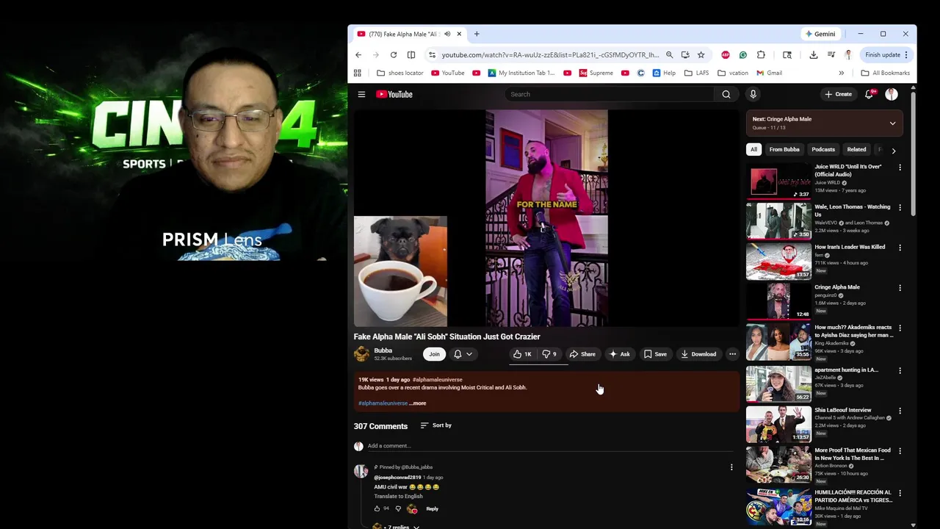Image resolution: width=940 pixels, height=529 pixels.
Task: Open the Bubba channel name
Action: coord(383,350)
